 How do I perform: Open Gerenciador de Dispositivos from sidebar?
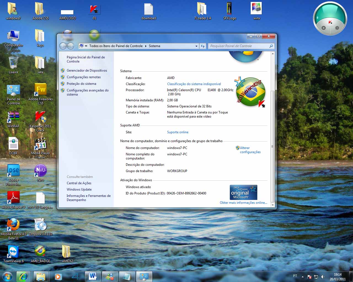[87, 70]
